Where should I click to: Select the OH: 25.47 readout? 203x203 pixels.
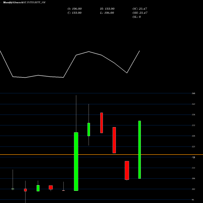pyautogui.click(x=140, y=13)
